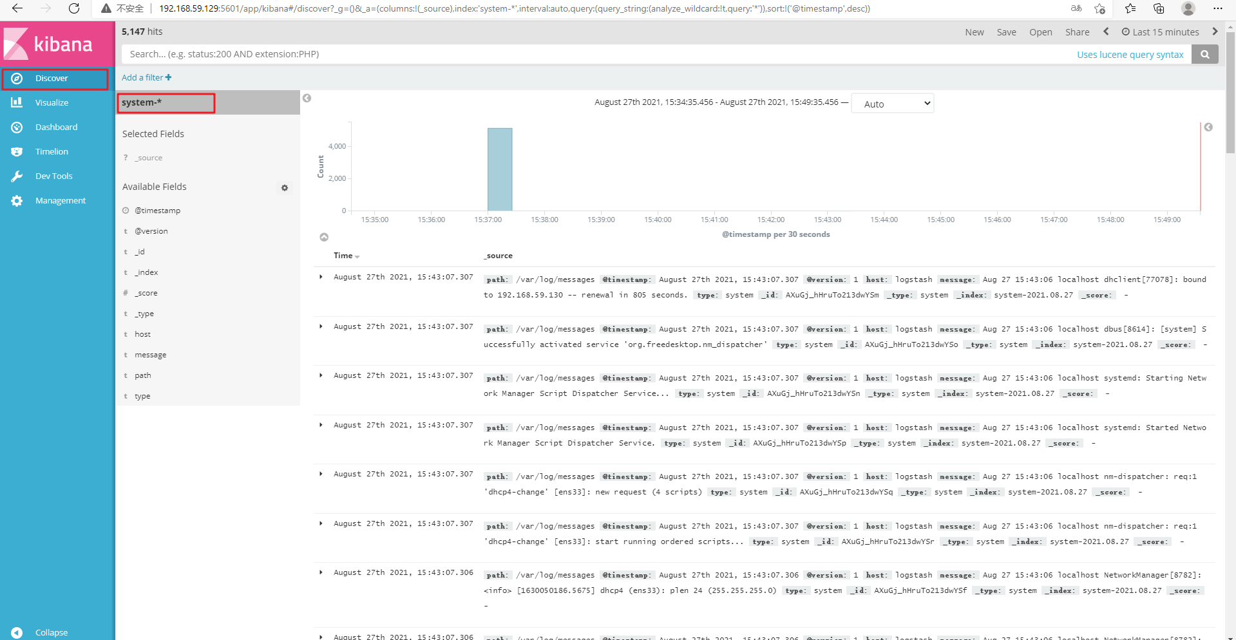
Task: Move time range forward with right chevron
Action: pyautogui.click(x=1215, y=32)
